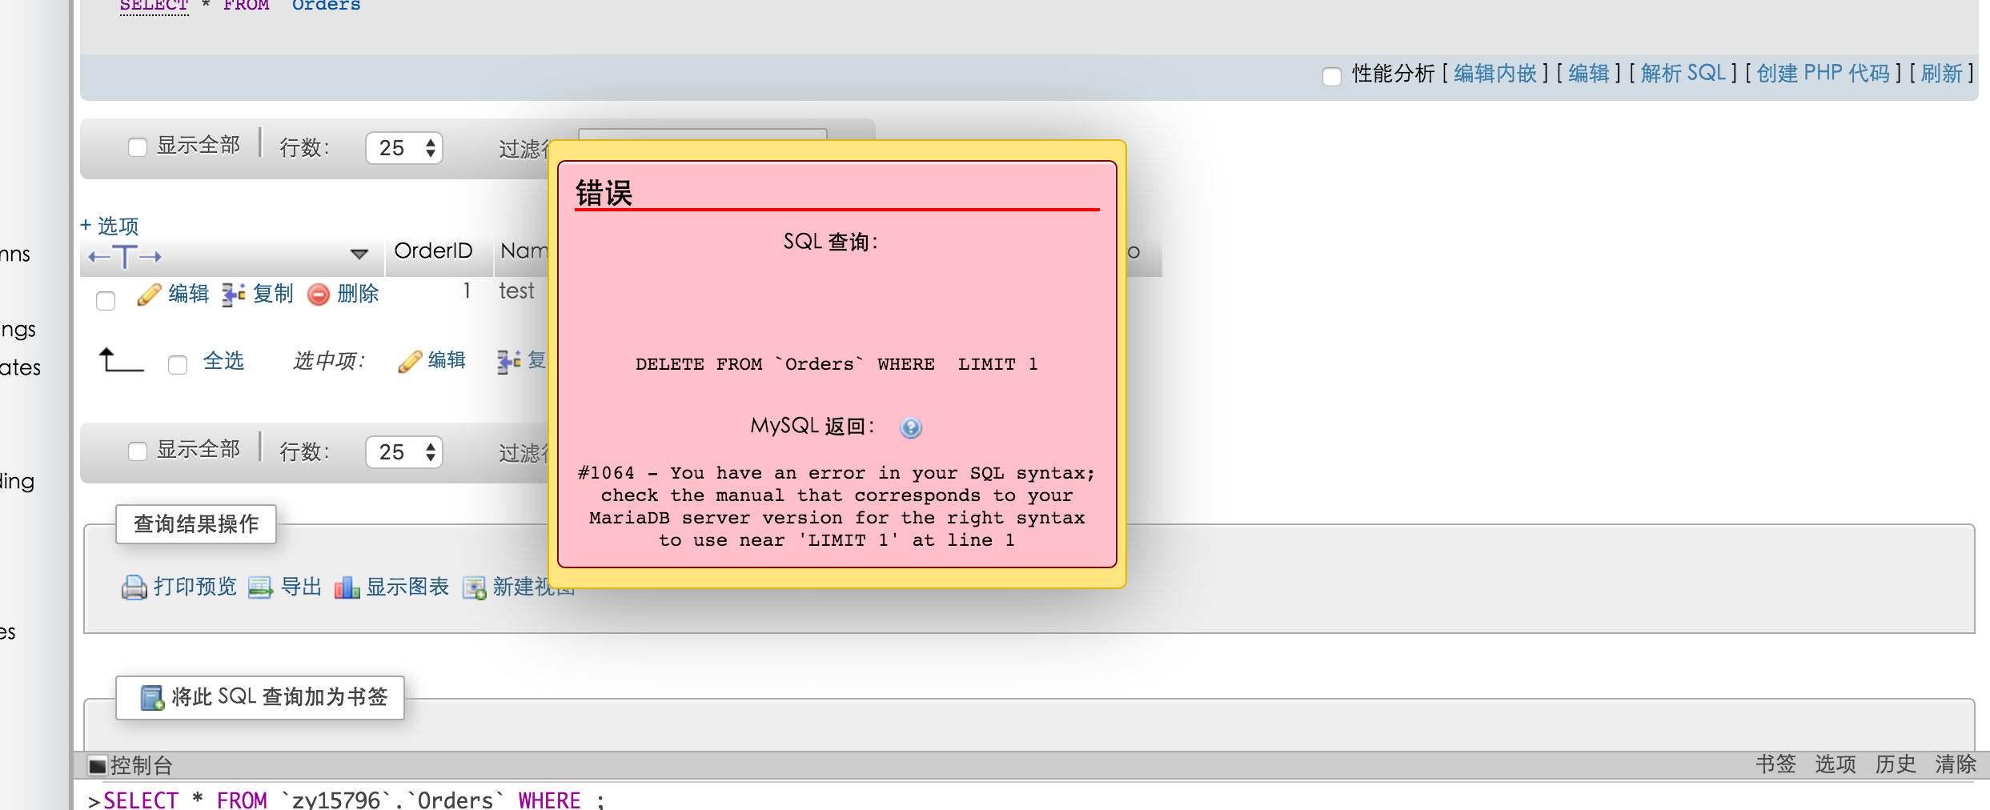1990x810 pixels.
Task: Open 书签 in the console bar
Action: click(x=1776, y=764)
